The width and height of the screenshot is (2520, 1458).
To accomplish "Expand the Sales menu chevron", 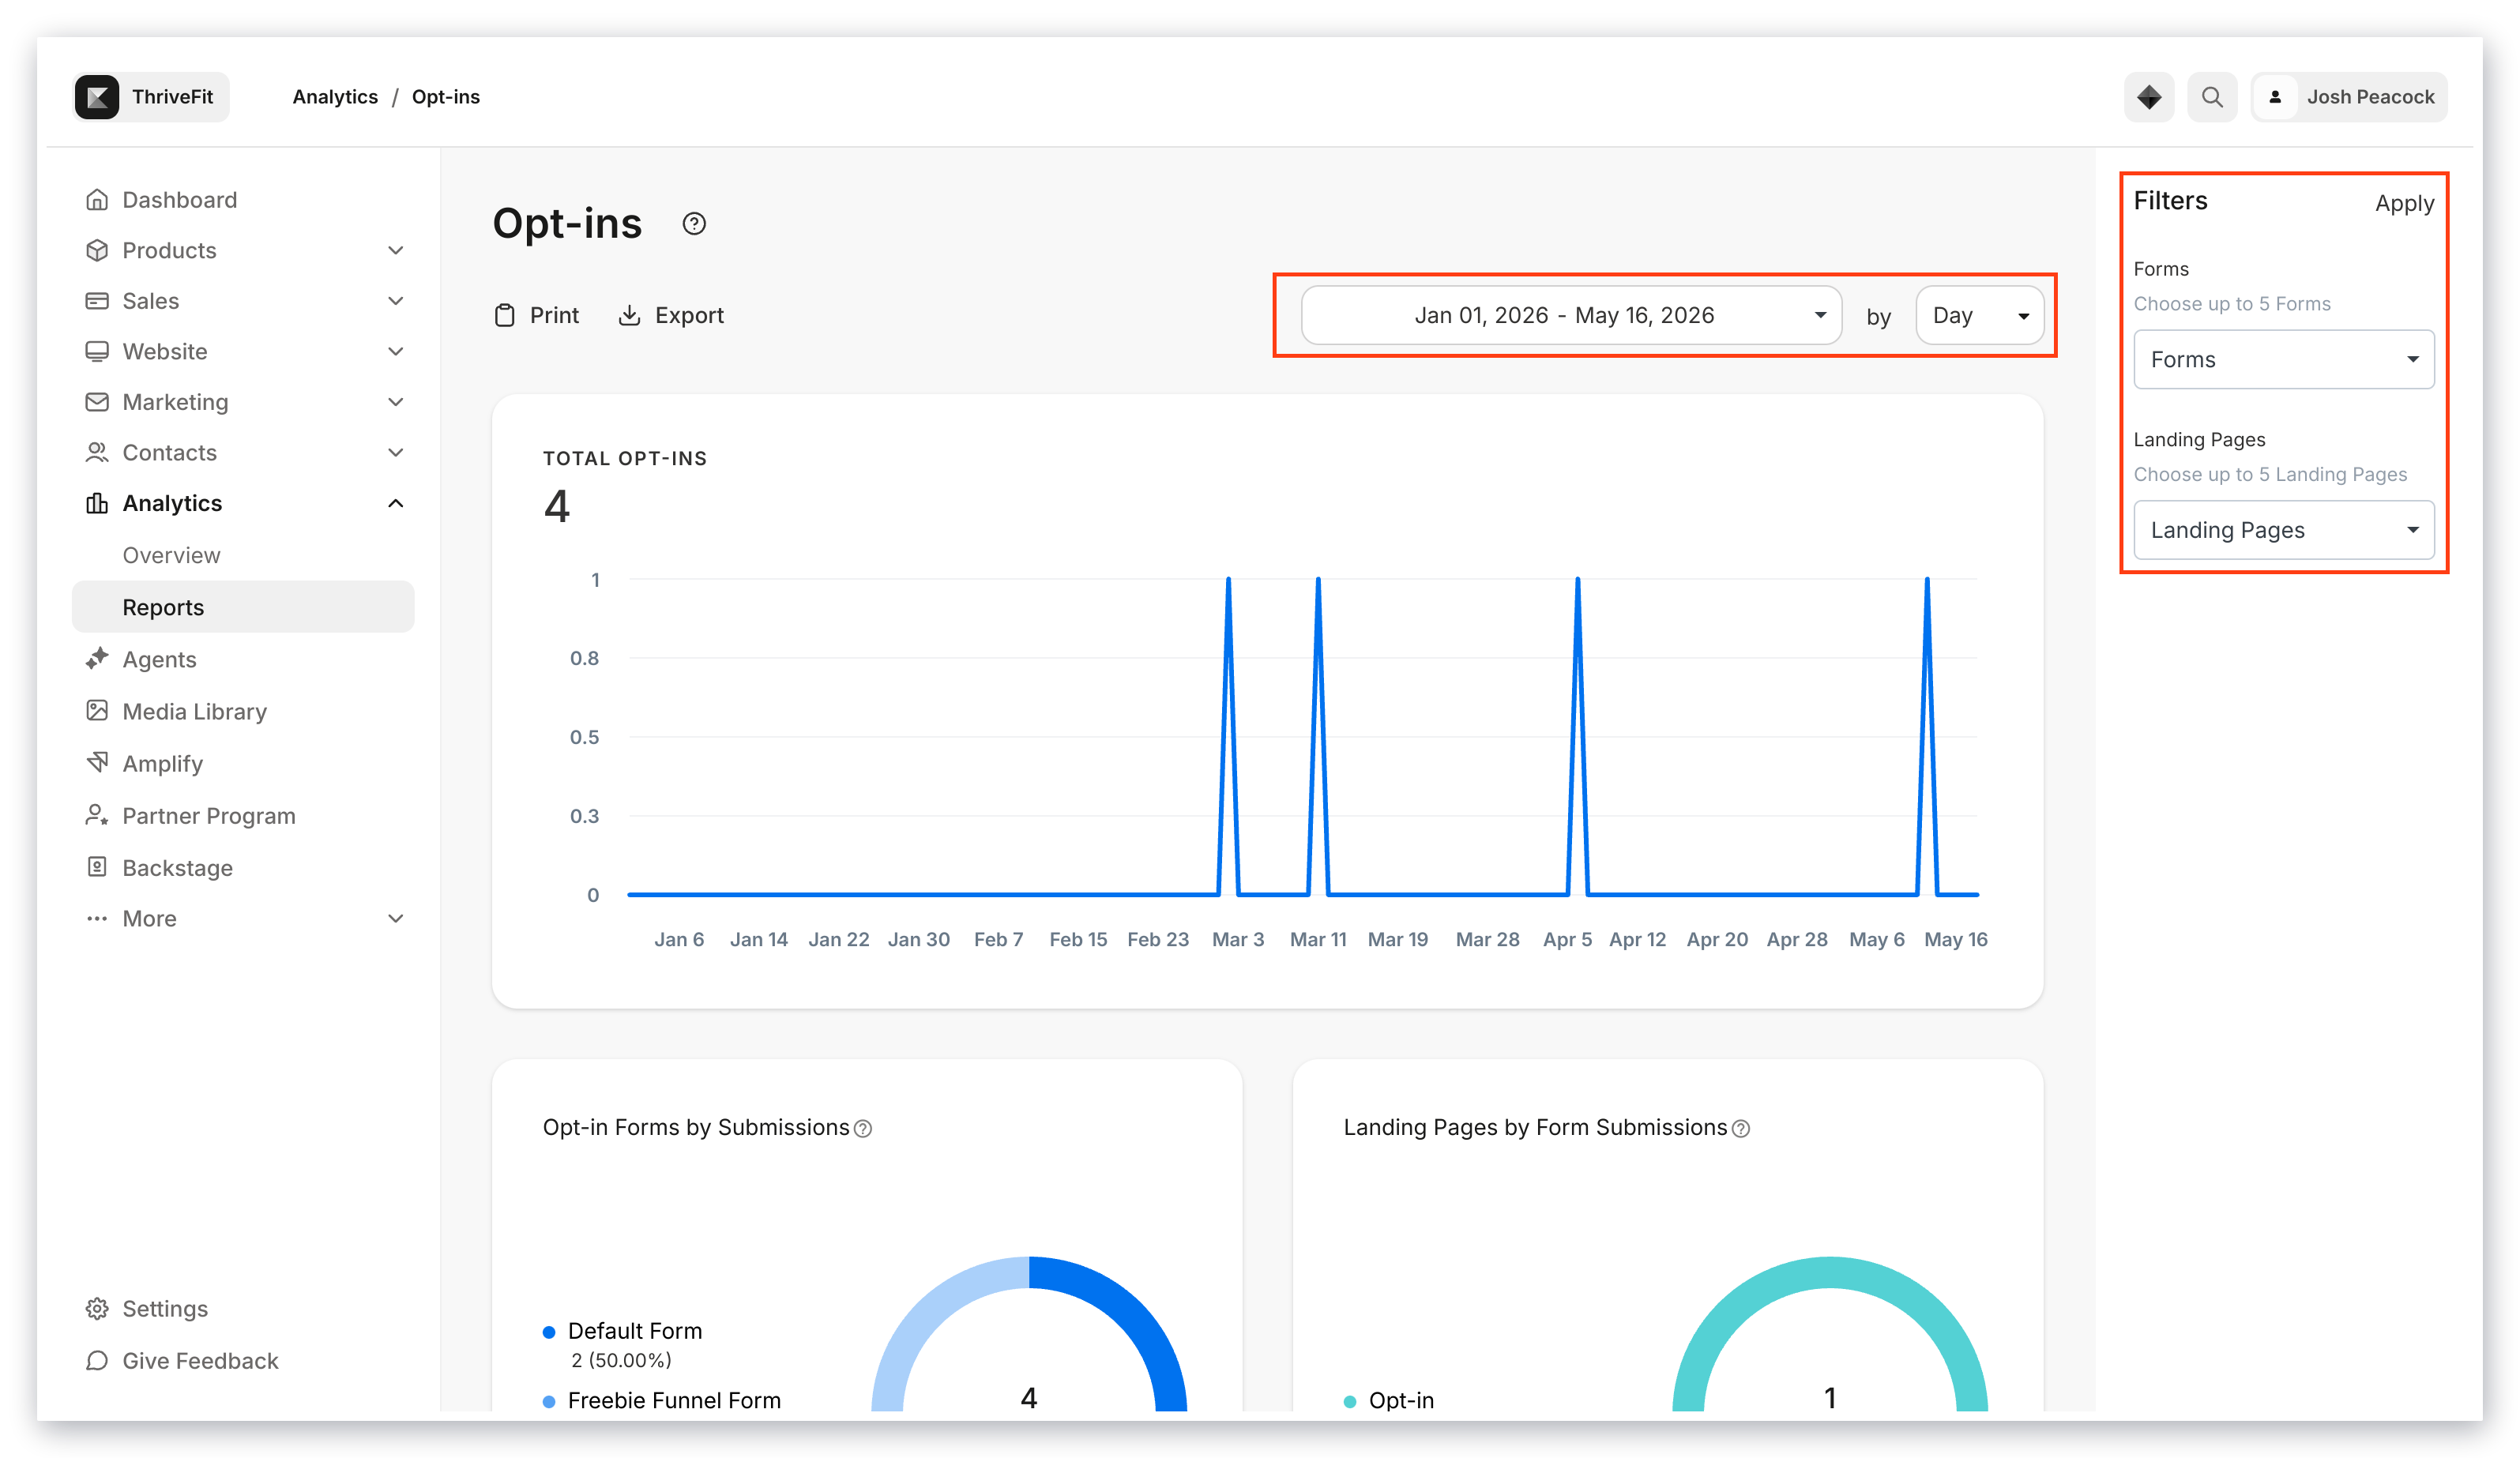I will [x=396, y=301].
